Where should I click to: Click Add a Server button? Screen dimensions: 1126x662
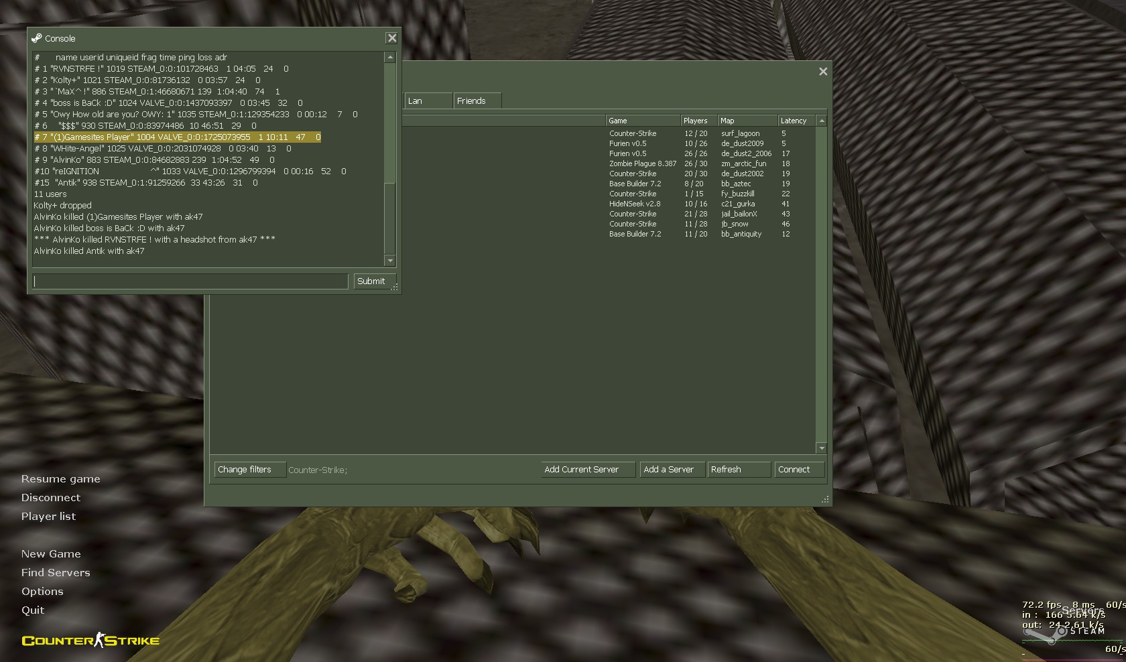pos(672,470)
